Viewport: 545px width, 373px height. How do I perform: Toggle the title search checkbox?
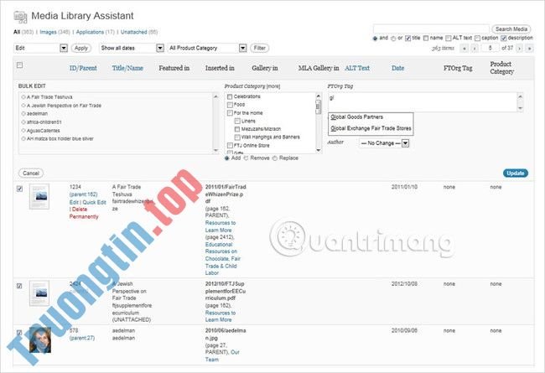point(408,39)
